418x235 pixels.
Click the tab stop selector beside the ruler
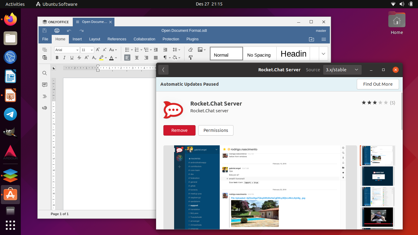pyautogui.click(x=54, y=68)
